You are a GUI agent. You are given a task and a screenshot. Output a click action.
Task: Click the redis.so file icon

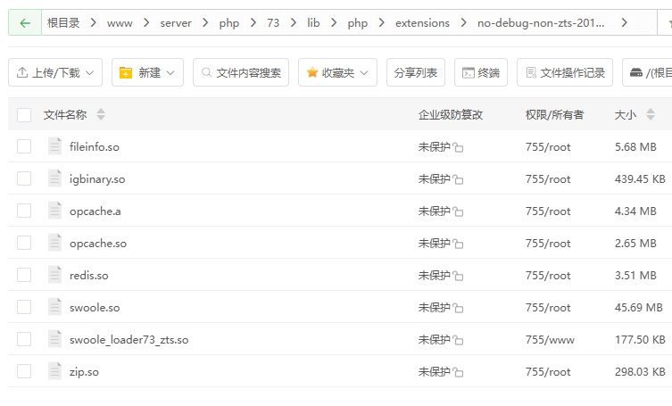(54, 275)
